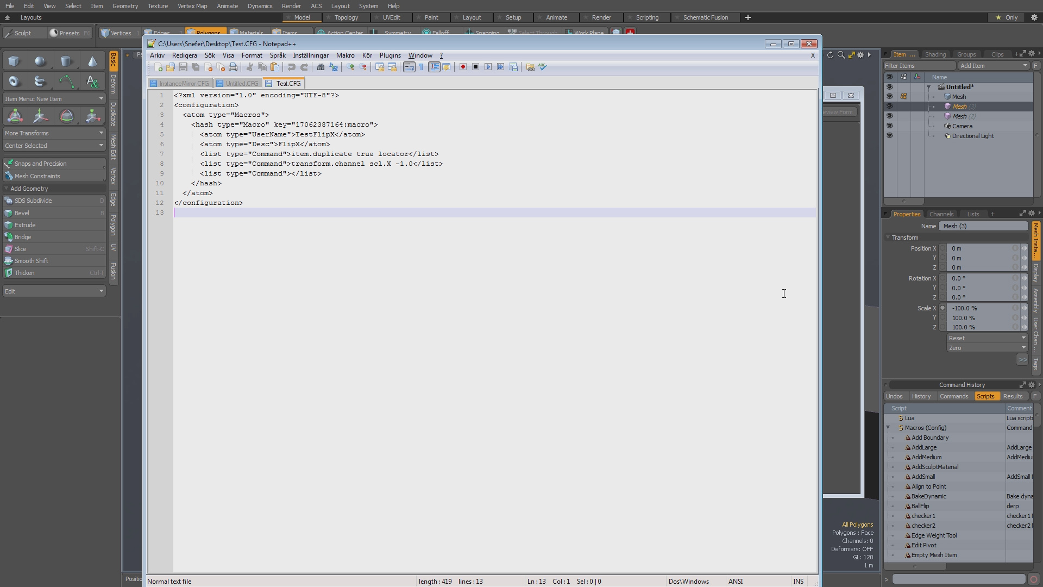Screen dimensions: 1043x587
Task: Toggle Word wrap toolbar icon
Action: 409,67
